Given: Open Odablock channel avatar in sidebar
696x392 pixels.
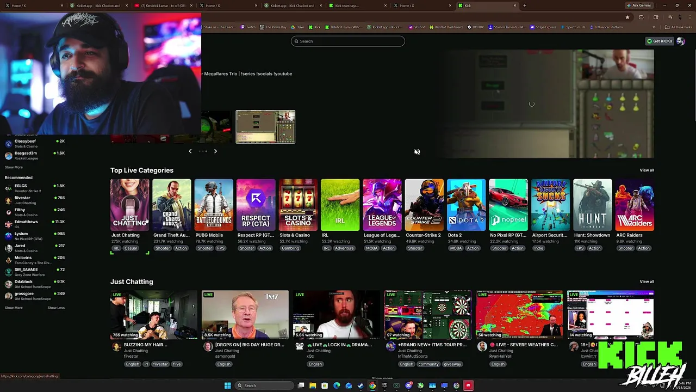Looking at the screenshot, I should point(8,284).
